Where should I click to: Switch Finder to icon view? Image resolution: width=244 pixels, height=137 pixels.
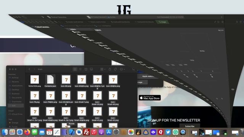click(75, 69)
